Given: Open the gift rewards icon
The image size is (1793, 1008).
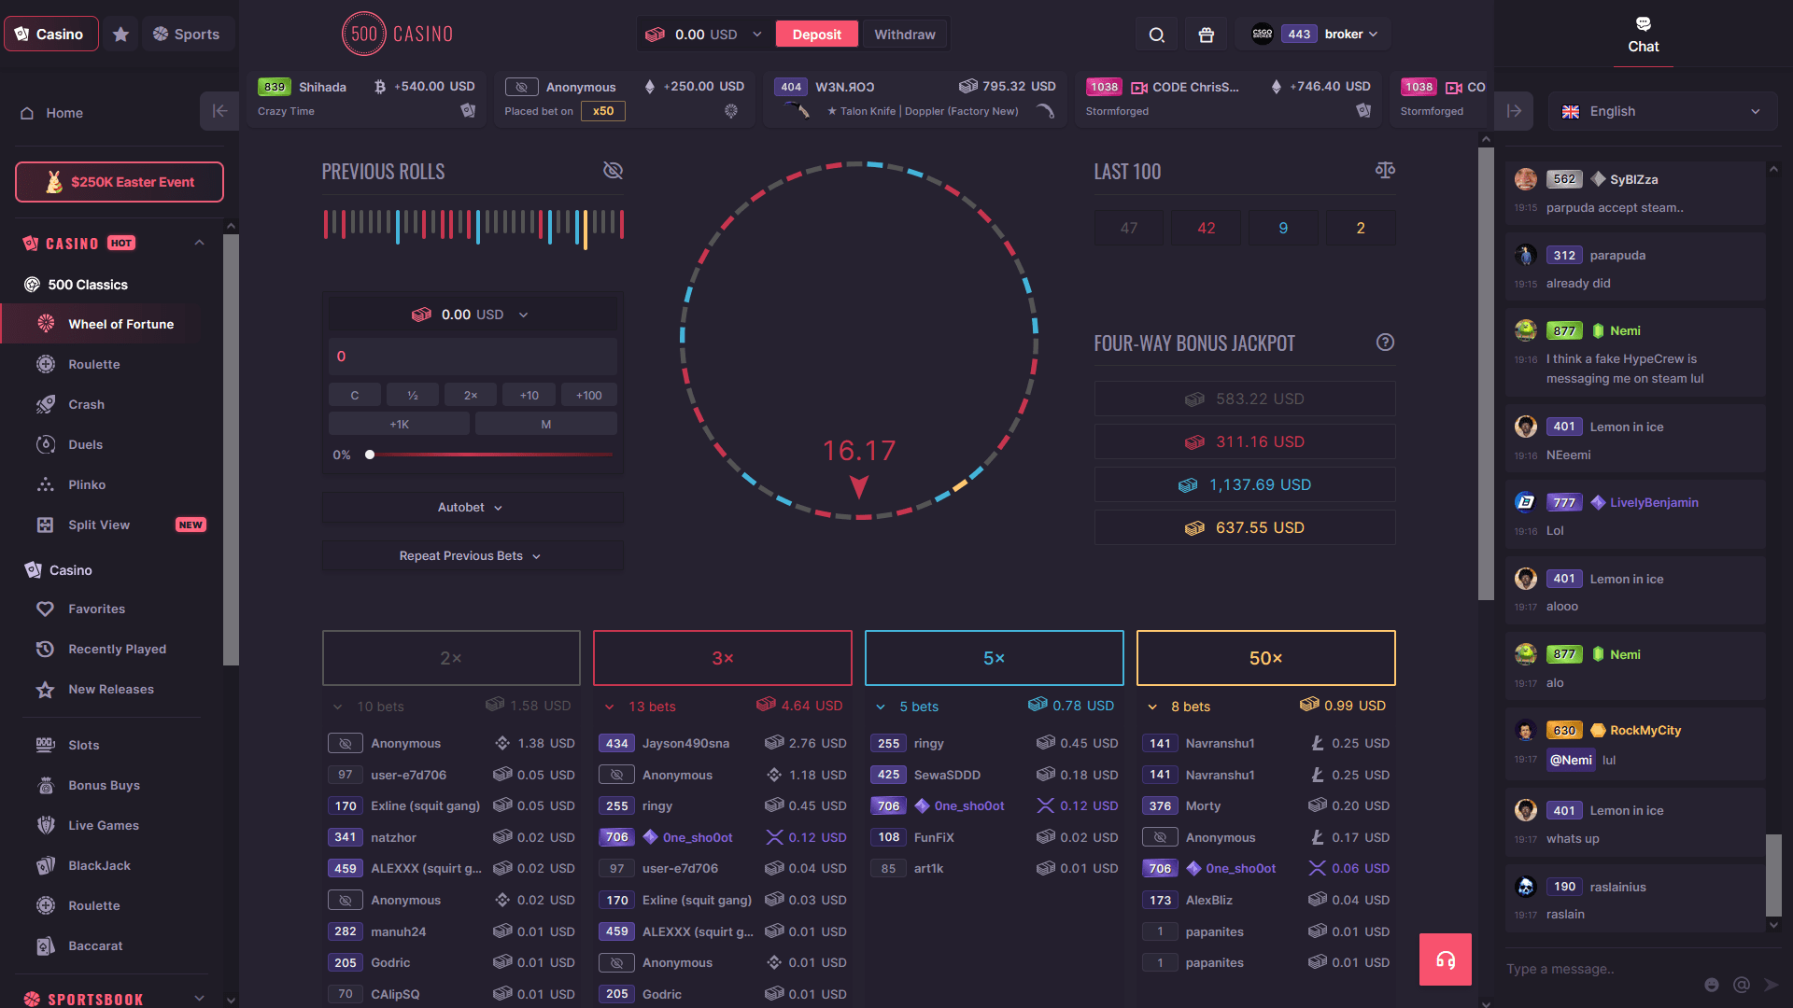Looking at the screenshot, I should [x=1206, y=35].
